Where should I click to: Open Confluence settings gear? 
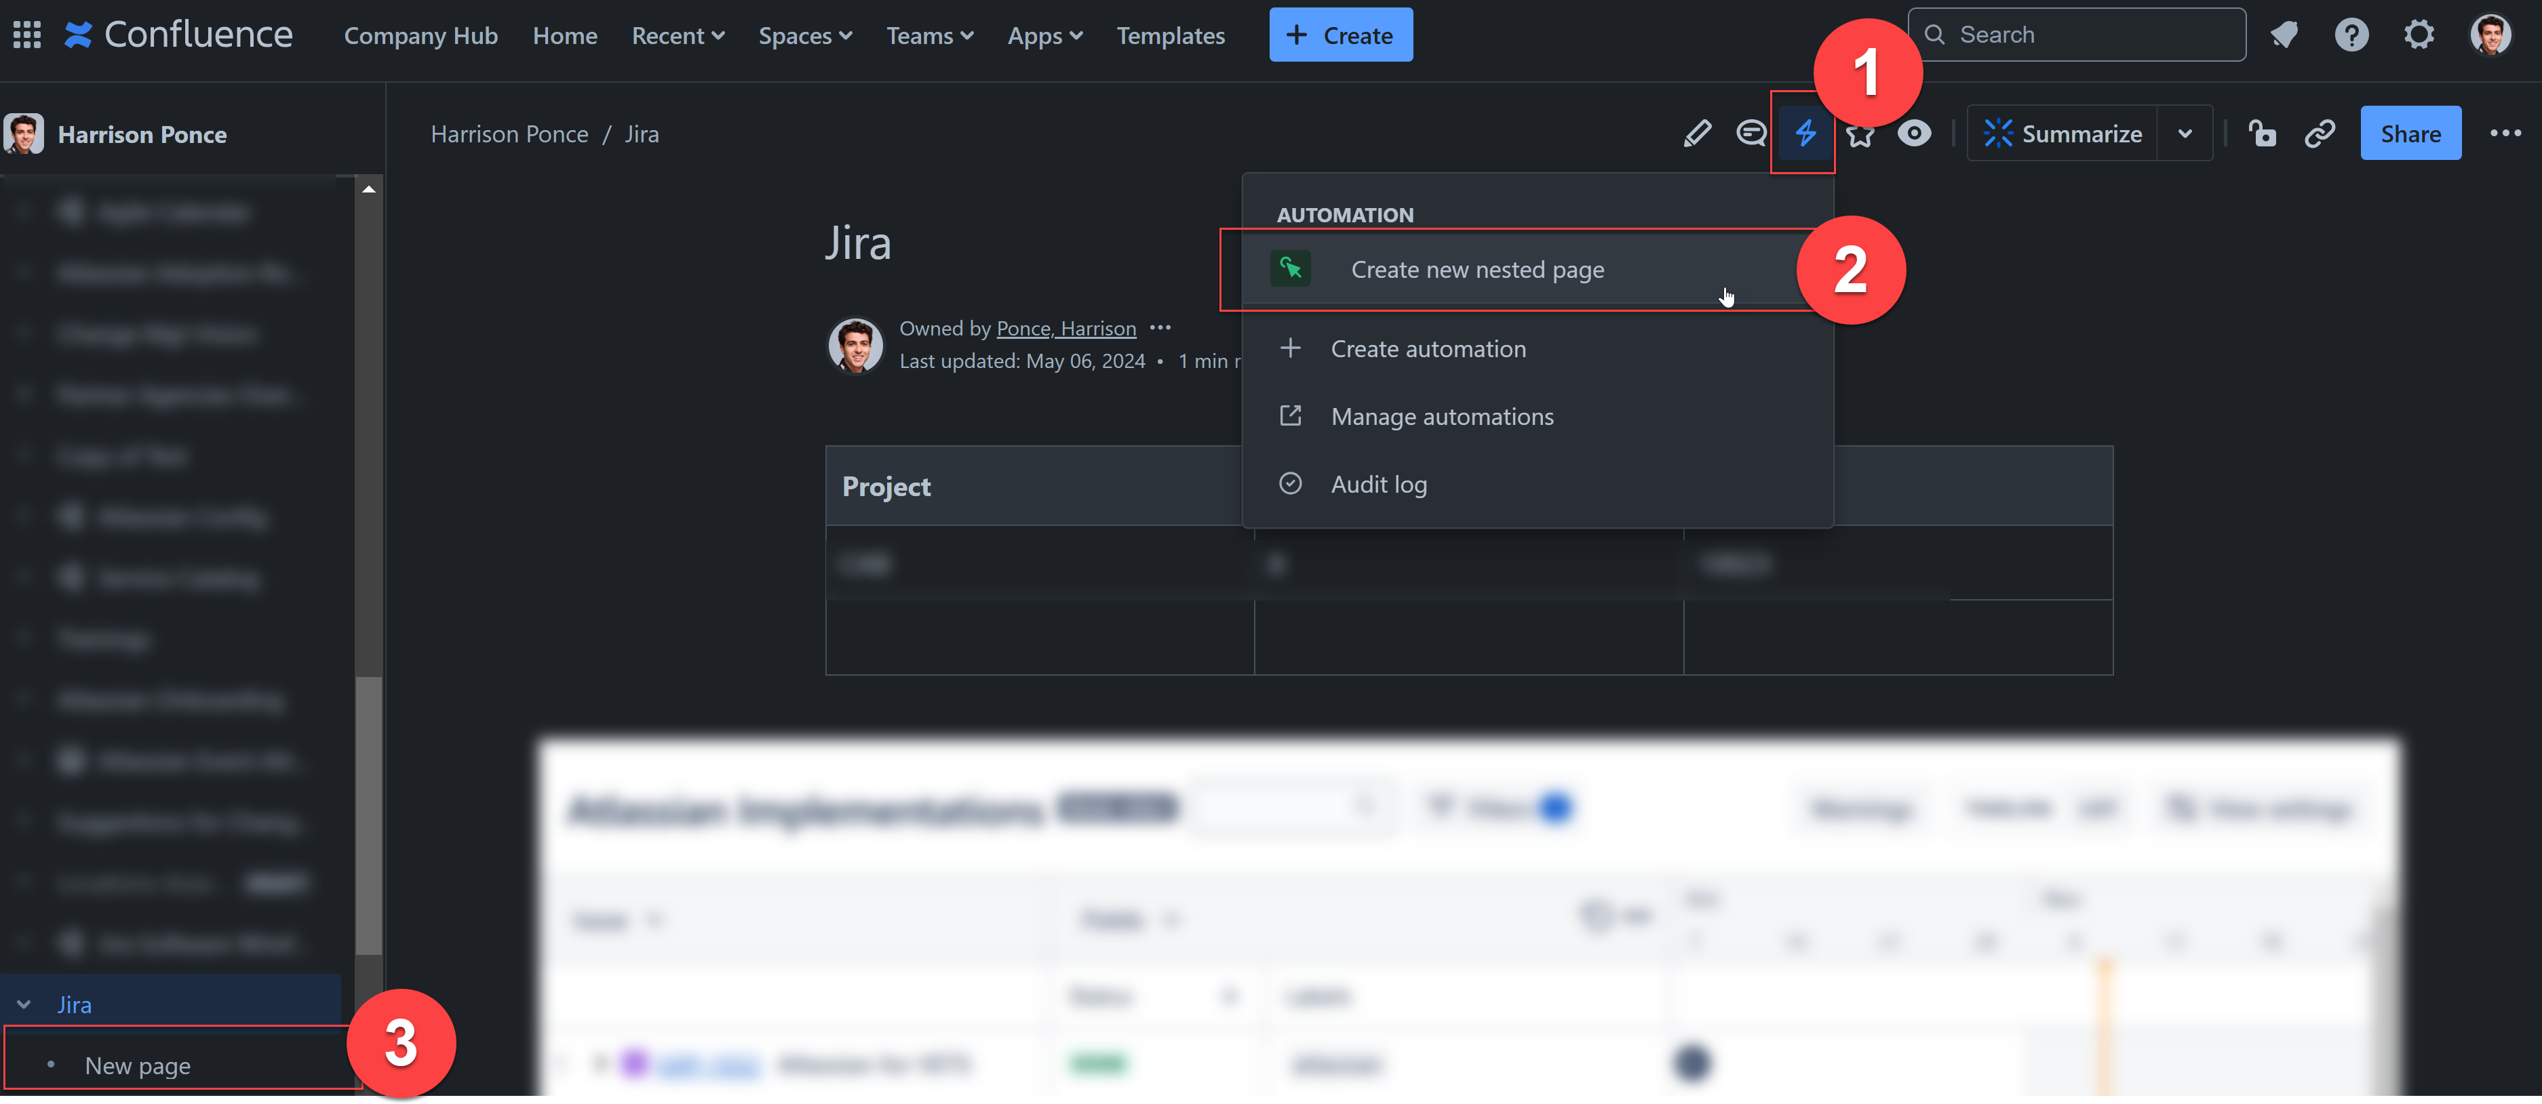(x=2420, y=33)
